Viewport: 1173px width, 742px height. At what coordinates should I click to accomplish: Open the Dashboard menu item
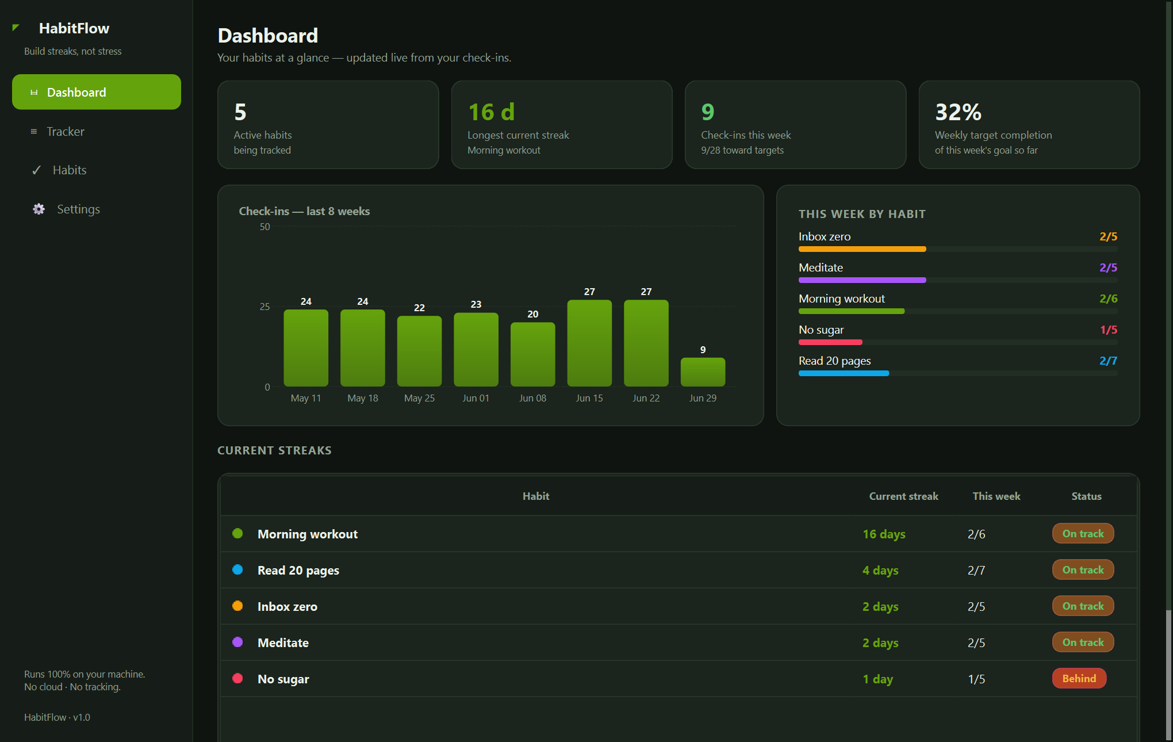point(97,92)
